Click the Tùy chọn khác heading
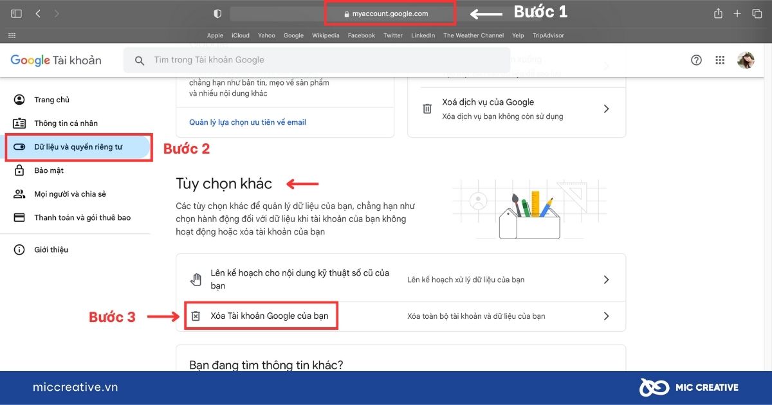Screen dimensions: 772x405 (224, 184)
